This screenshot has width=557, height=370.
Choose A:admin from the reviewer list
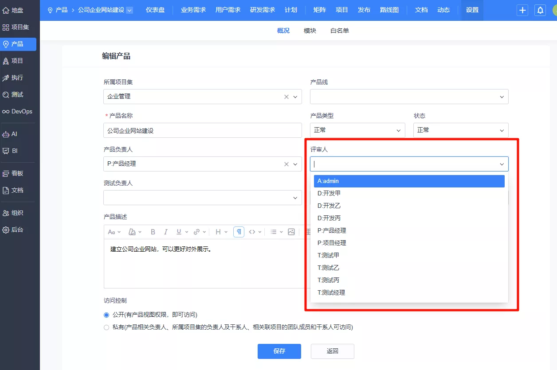tap(409, 181)
